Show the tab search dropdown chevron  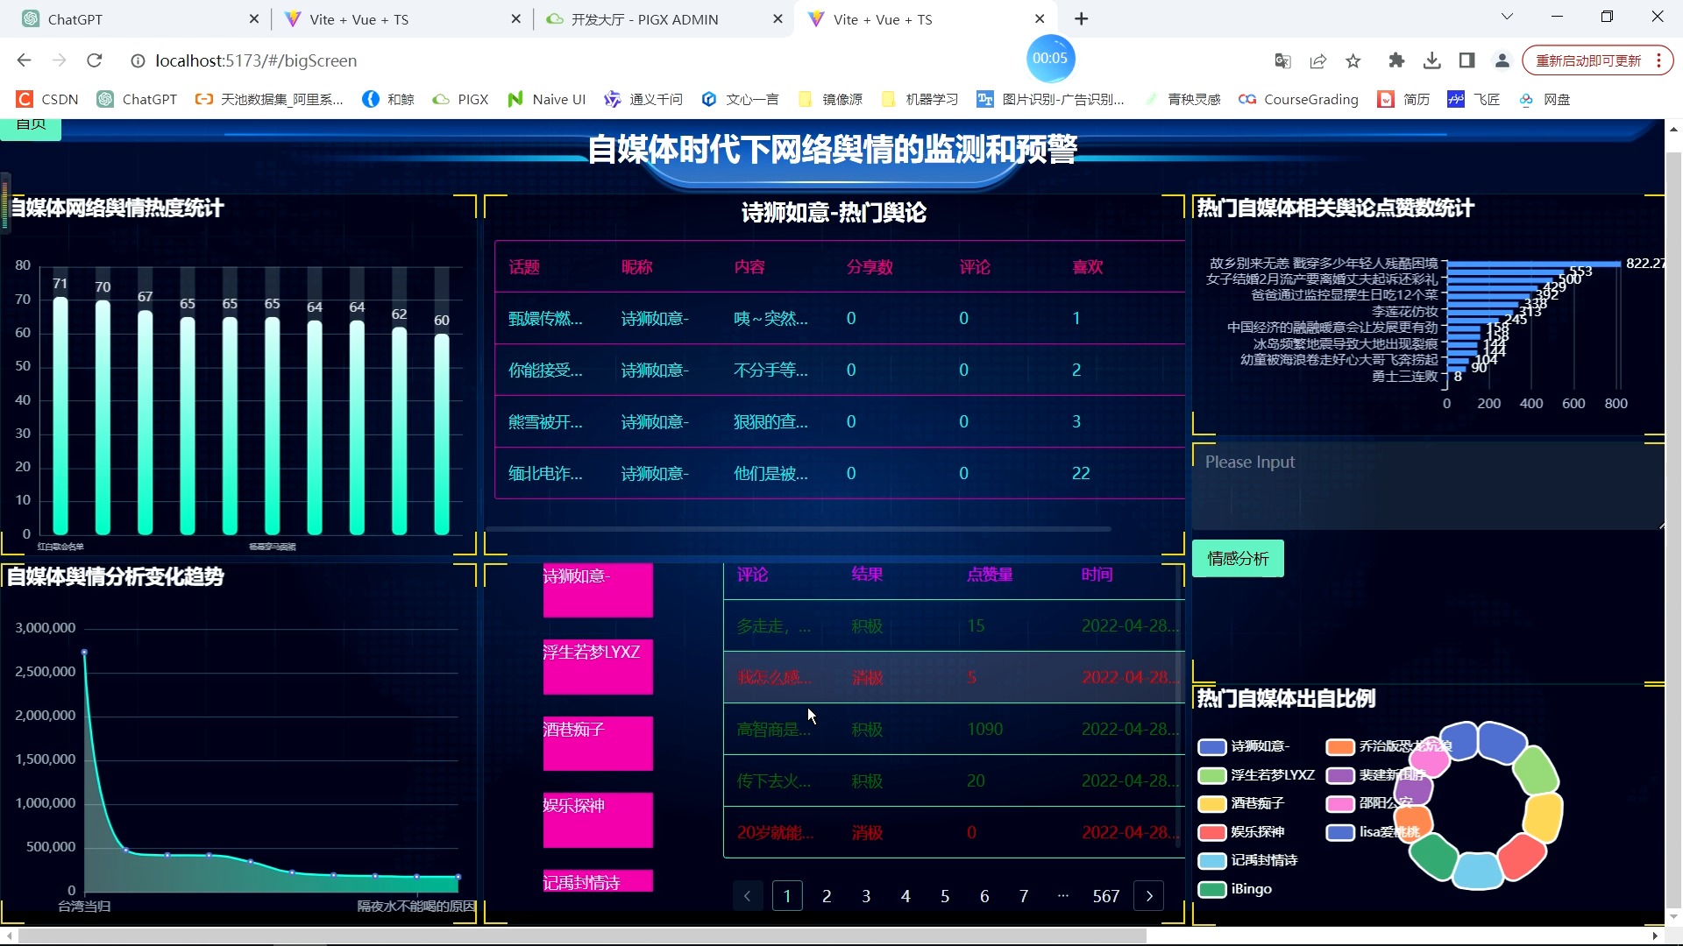coord(1507,17)
